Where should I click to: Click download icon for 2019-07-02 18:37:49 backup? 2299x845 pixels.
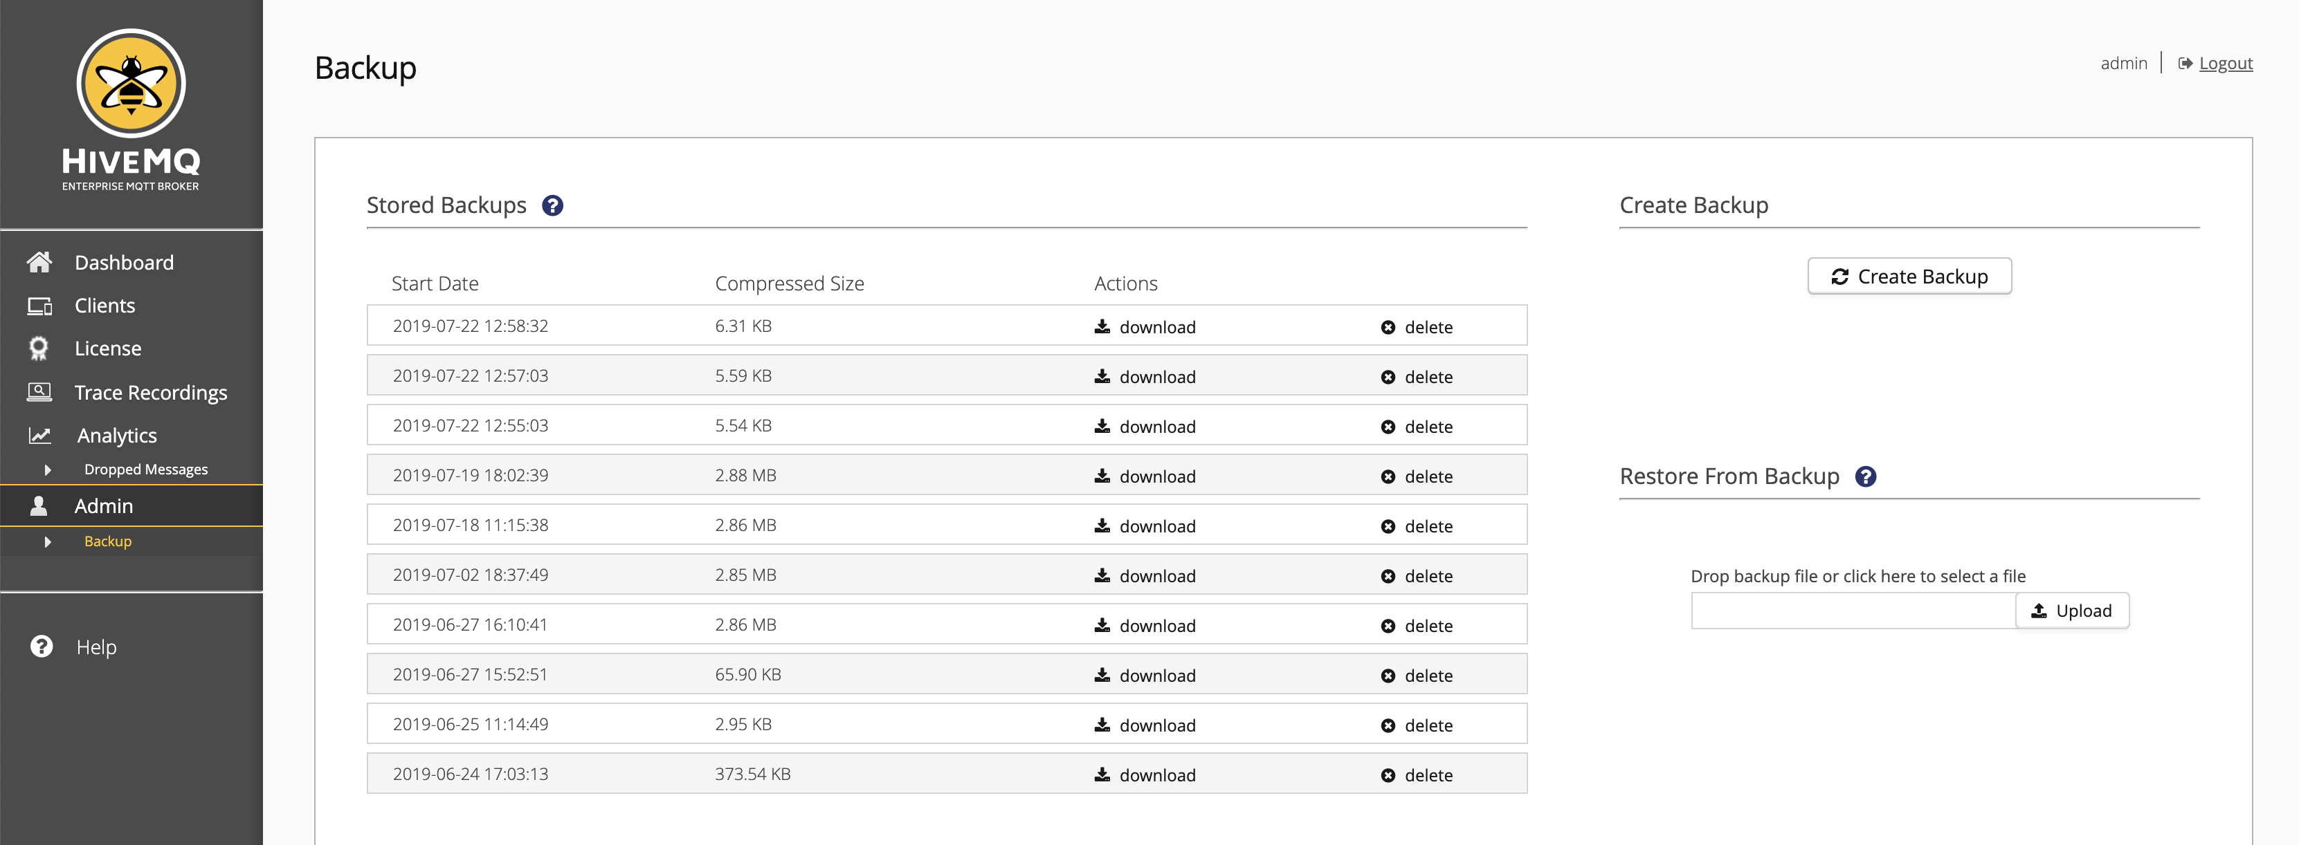tap(1102, 577)
